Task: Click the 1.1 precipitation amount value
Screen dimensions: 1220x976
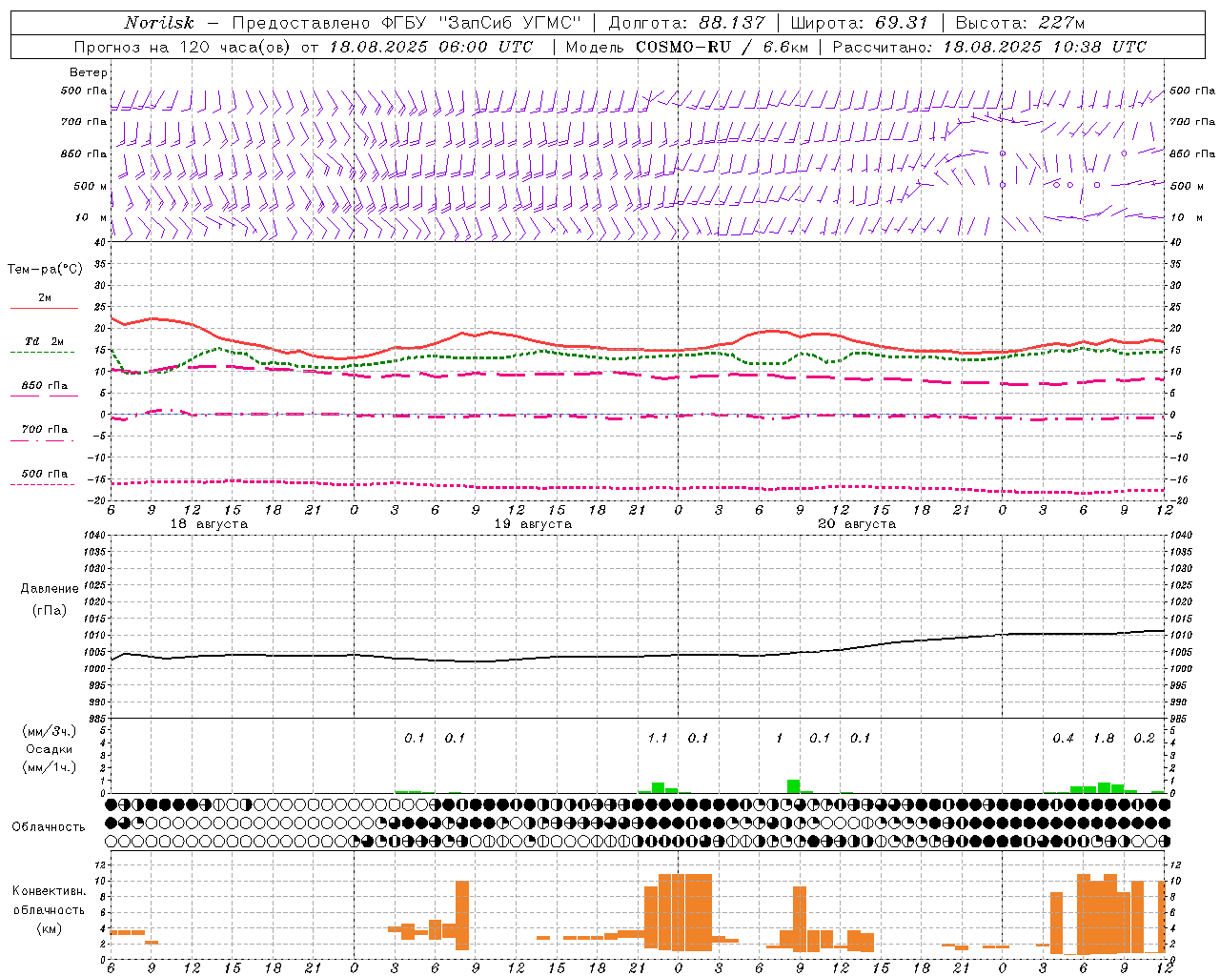Action: [x=658, y=739]
